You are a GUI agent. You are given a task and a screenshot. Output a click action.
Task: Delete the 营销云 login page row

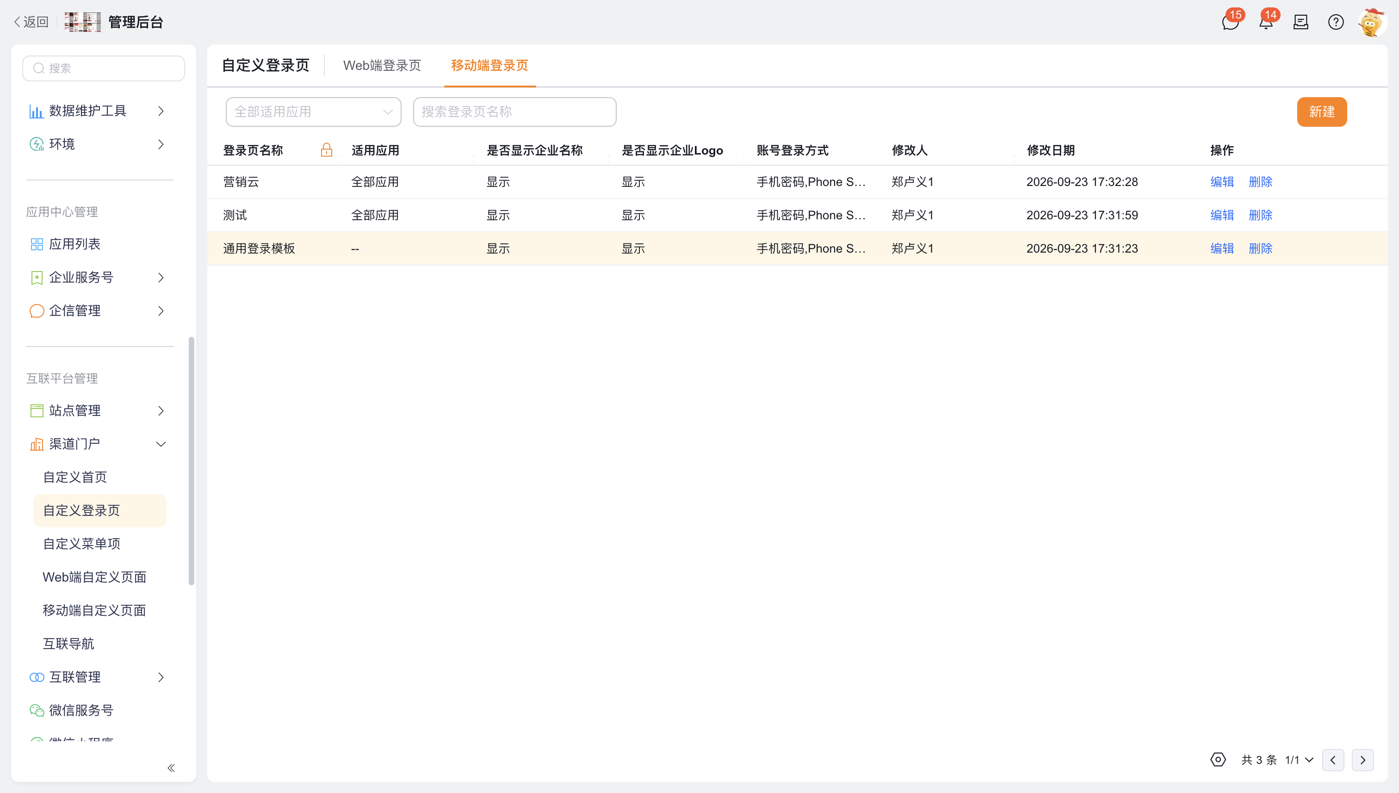pyautogui.click(x=1260, y=182)
